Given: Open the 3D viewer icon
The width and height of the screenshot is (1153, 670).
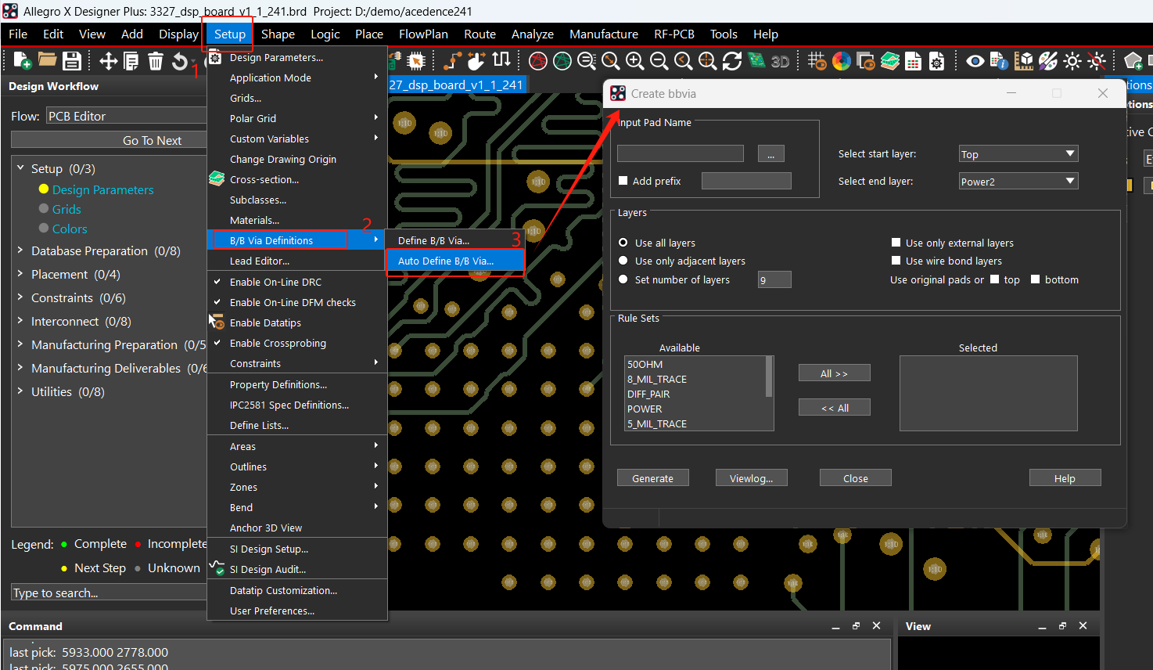Looking at the screenshot, I should pyautogui.click(x=780, y=61).
